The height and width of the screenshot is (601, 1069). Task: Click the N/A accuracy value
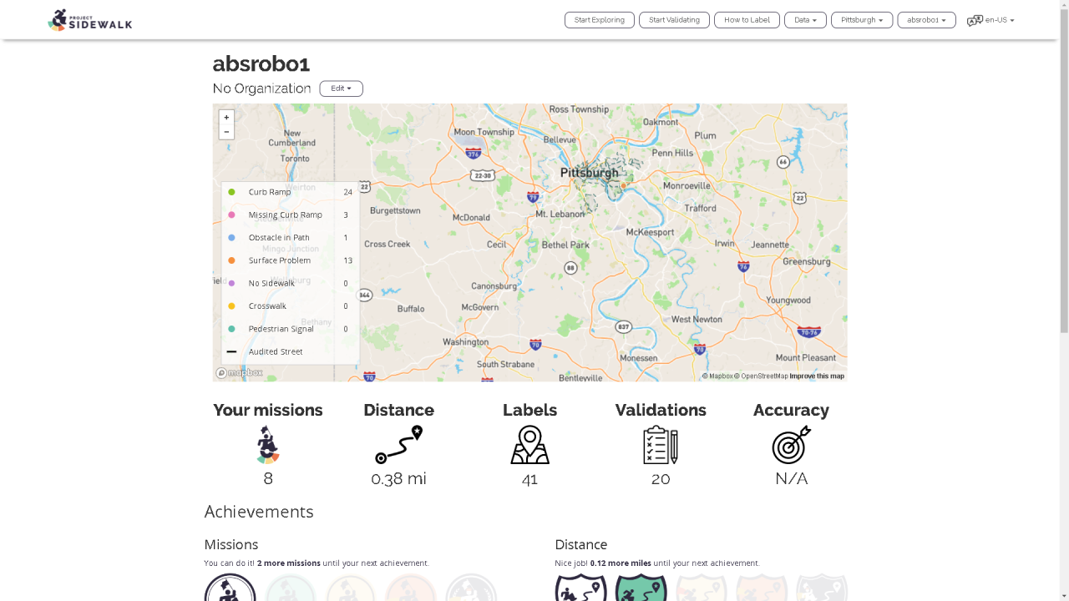[x=791, y=478]
